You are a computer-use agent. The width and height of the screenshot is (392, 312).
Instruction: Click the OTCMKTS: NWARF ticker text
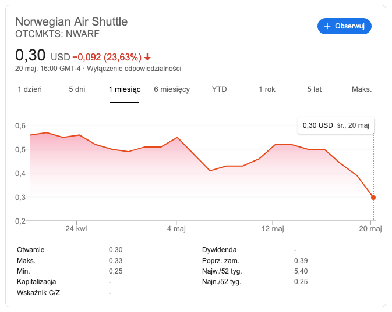click(57, 34)
